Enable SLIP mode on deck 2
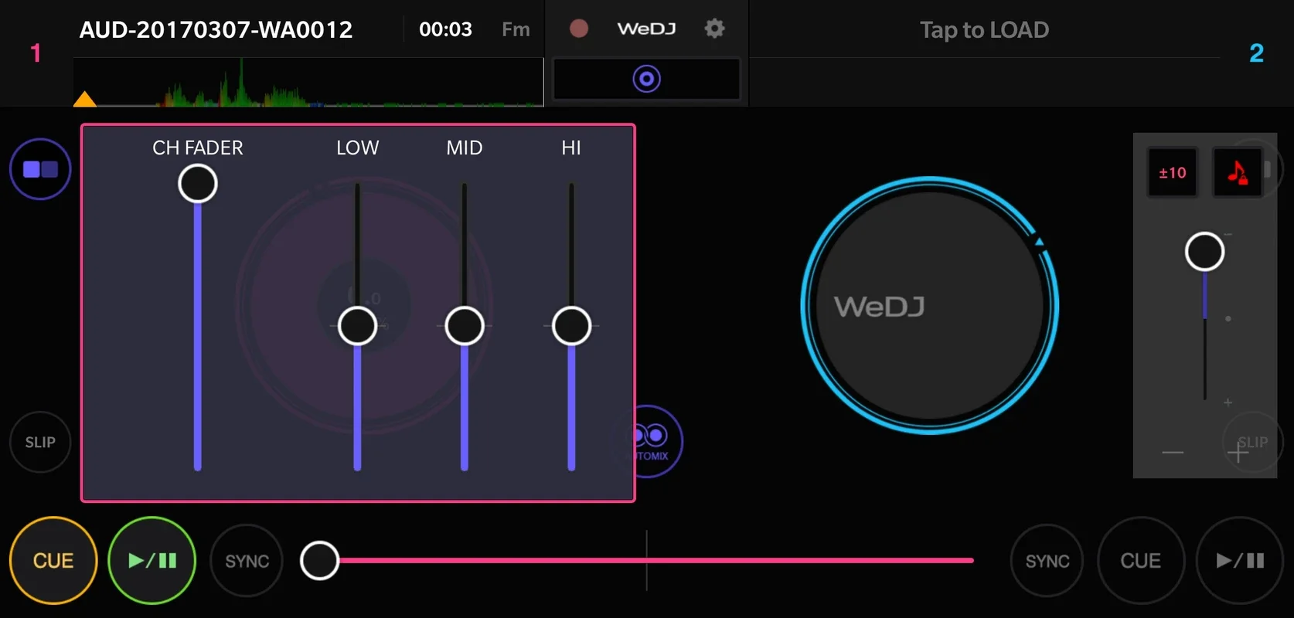The image size is (1294, 618). point(1252,443)
